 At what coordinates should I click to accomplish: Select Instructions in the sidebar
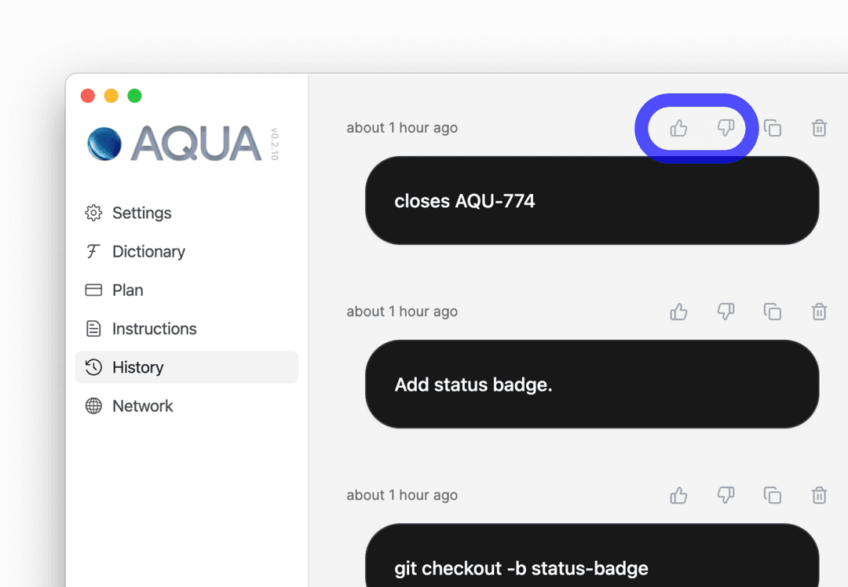pos(154,329)
